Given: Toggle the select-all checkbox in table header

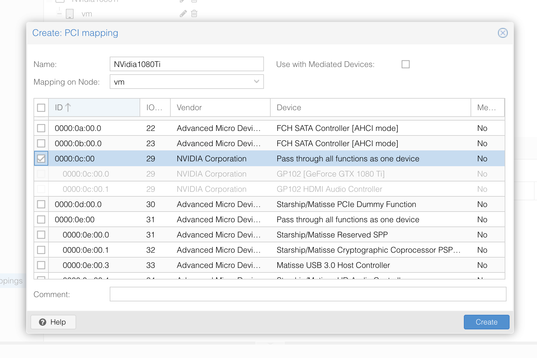Looking at the screenshot, I should point(41,107).
